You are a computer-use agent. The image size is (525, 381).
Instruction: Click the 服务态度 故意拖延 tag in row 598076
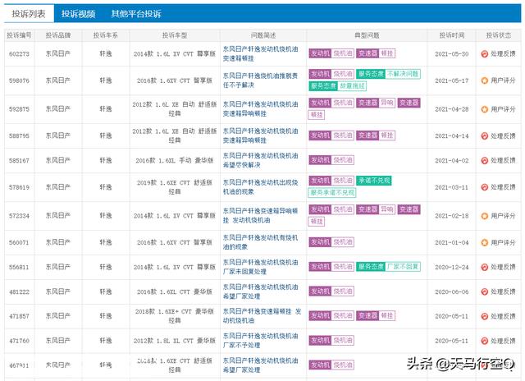(x=337, y=86)
